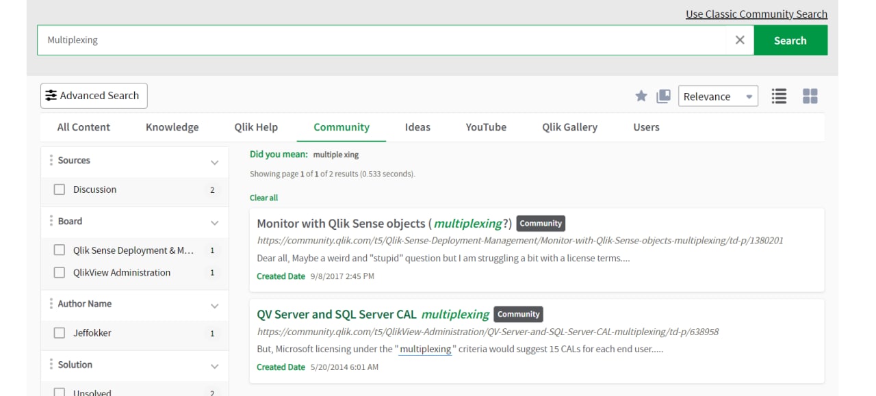Click the Discussion count badge 2
This screenshot has width=876, height=396.
[212, 190]
